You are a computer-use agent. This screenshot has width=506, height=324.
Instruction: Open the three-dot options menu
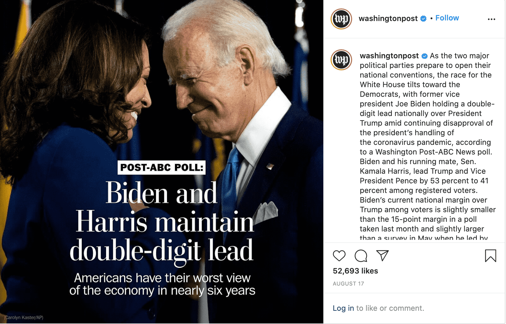[492, 19]
